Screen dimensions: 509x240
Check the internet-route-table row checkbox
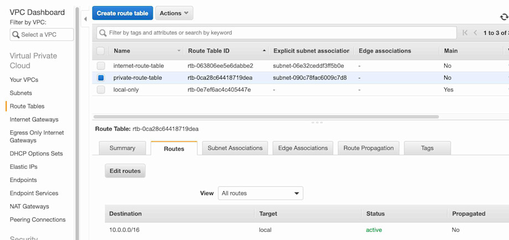tap(101, 66)
